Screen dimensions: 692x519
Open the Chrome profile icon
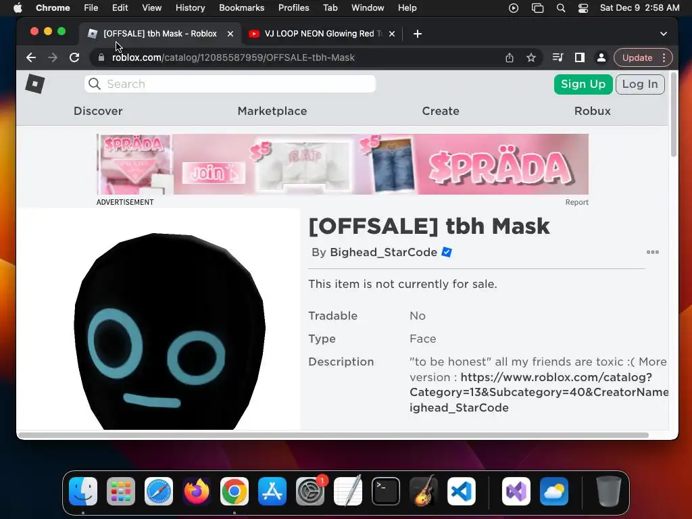click(601, 57)
